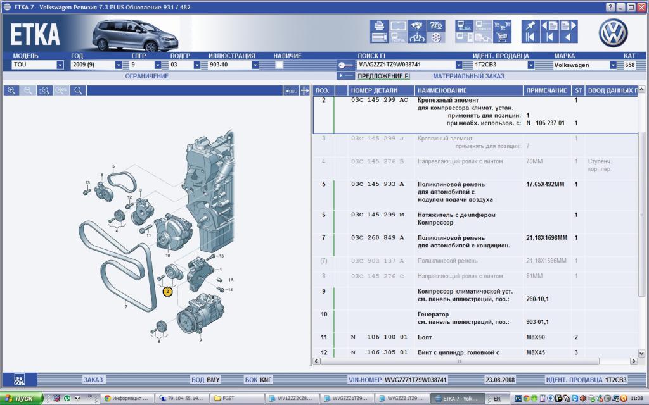Image resolution: width=649 pixels, height=405 pixels.
Task: Open the parts list table icon
Action: coord(379,37)
